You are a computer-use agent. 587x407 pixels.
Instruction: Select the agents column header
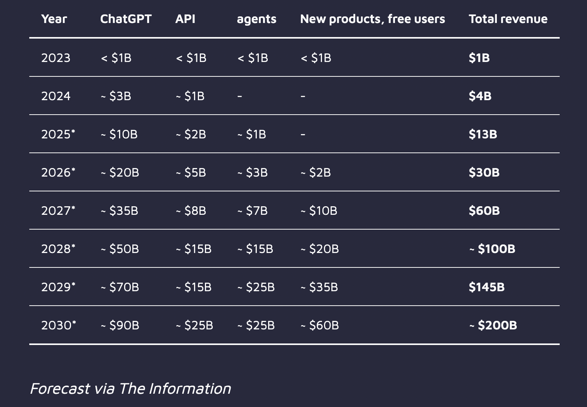(256, 19)
